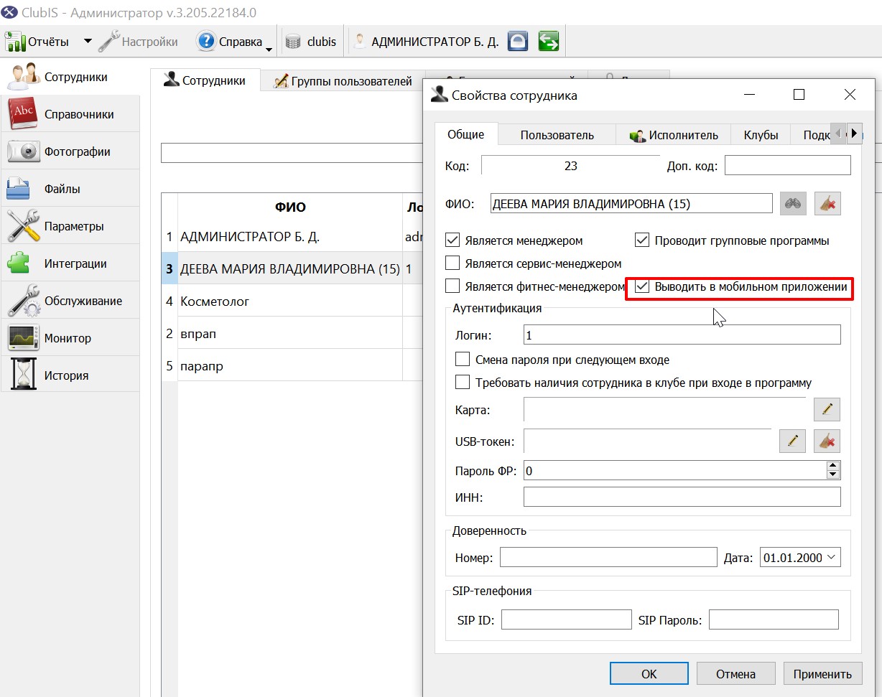Maximize the Свойства сотрудника dialog
This screenshot has height=697, width=882.
pyautogui.click(x=799, y=95)
